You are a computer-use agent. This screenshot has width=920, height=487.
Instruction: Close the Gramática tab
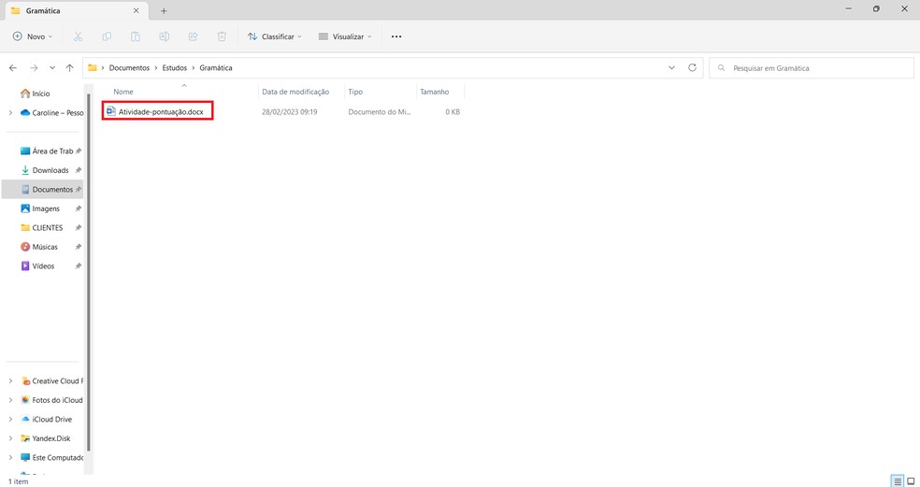click(x=137, y=10)
